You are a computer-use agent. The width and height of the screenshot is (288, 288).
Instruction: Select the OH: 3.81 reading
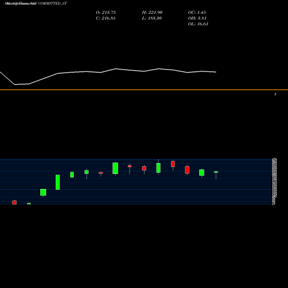pos(197,18)
